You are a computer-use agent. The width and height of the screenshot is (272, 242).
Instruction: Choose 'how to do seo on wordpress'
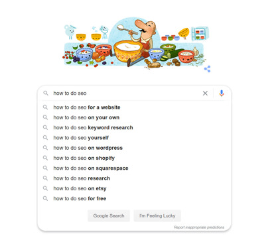click(135, 148)
